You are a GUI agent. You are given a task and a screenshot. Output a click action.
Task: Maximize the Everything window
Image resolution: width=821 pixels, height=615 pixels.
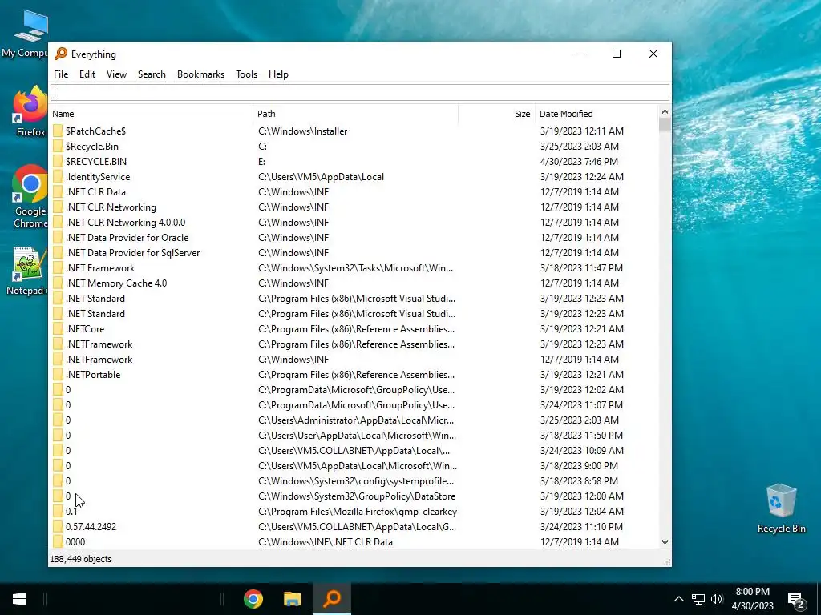click(x=617, y=54)
